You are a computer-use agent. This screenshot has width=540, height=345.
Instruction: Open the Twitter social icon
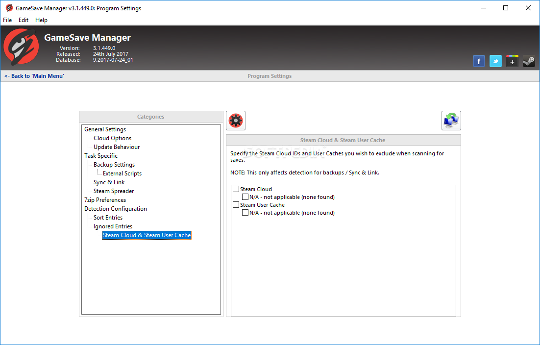(495, 61)
